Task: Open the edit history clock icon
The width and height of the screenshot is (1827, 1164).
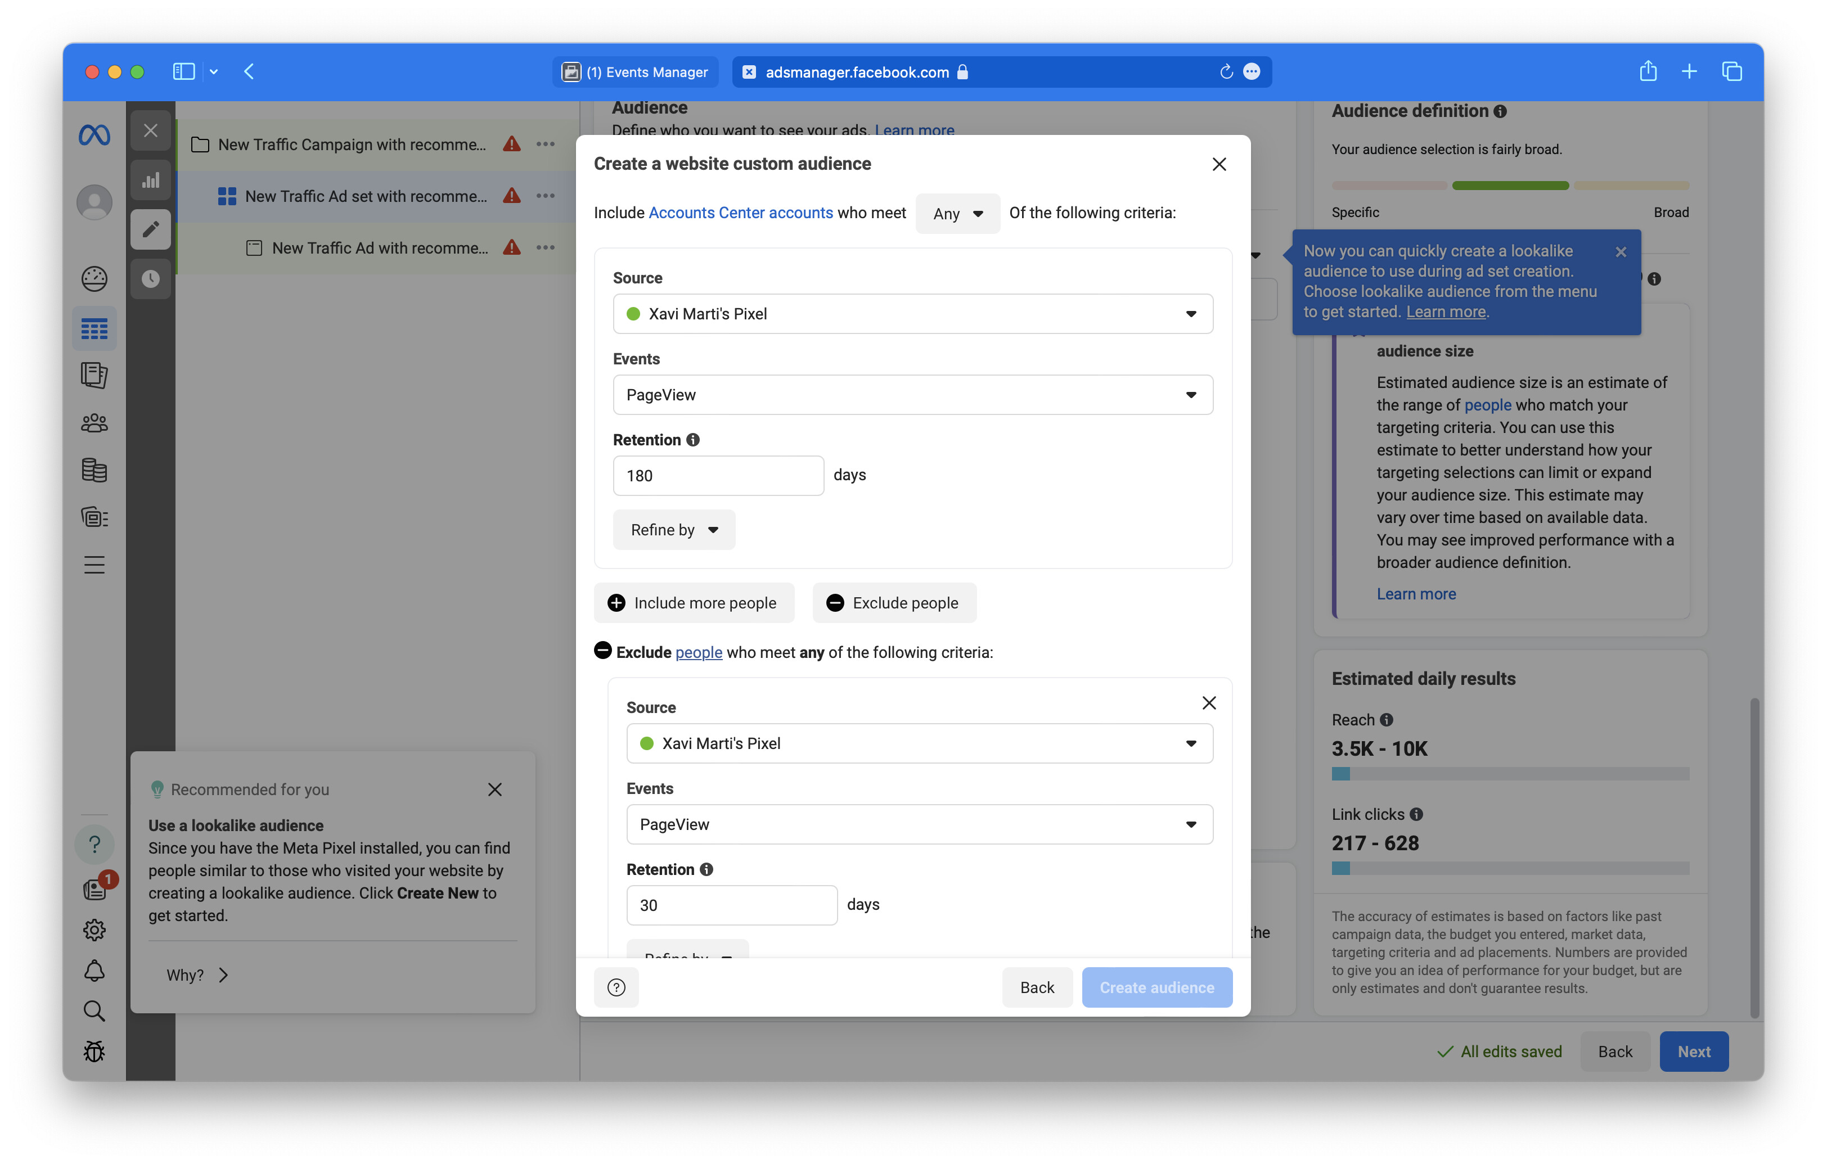Action: tap(151, 279)
